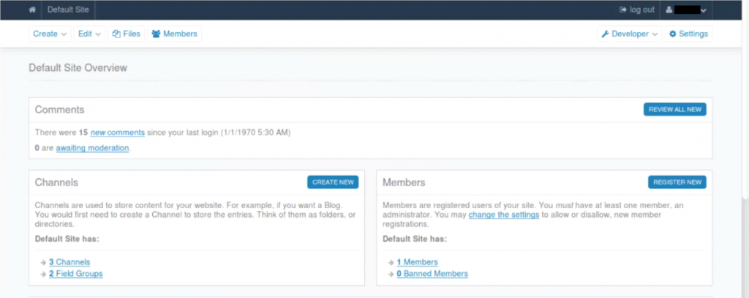Select the Default Site tab

[x=68, y=9]
